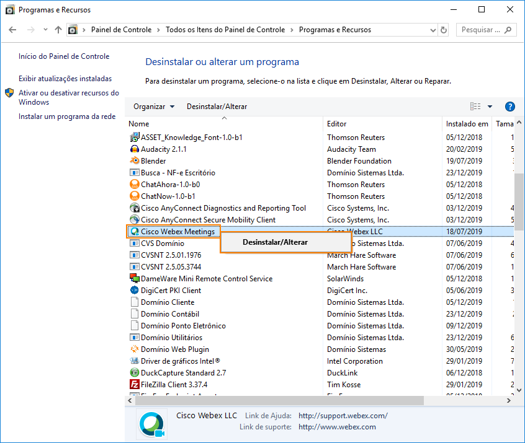525x443 pixels.
Task: Click the ASSET_Knowledge_Font program icon
Action: pyautogui.click(x=134, y=138)
